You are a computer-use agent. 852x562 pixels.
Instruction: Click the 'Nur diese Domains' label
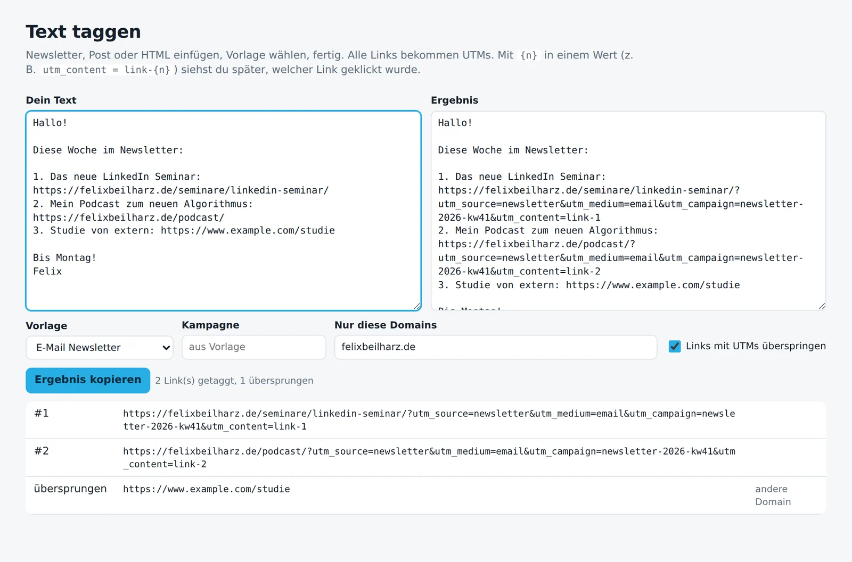(x=386, y=325)
